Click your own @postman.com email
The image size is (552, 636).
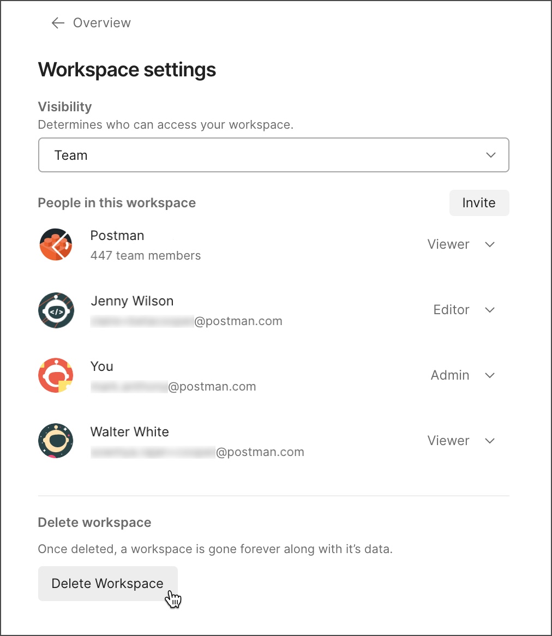[x=173, y=387]
